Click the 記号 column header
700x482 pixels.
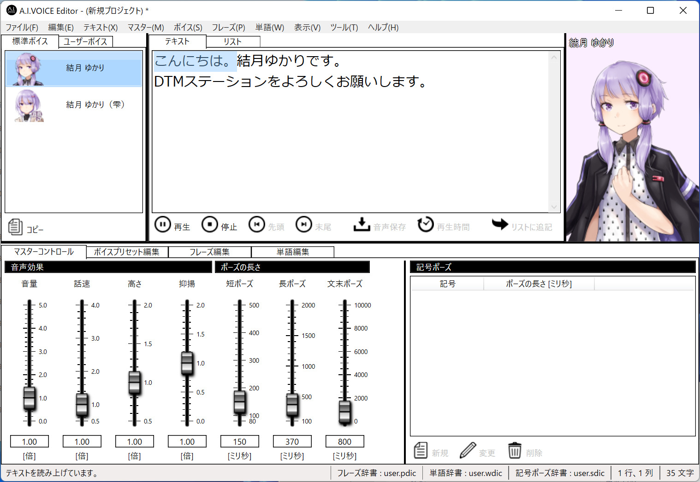(447, 284)
